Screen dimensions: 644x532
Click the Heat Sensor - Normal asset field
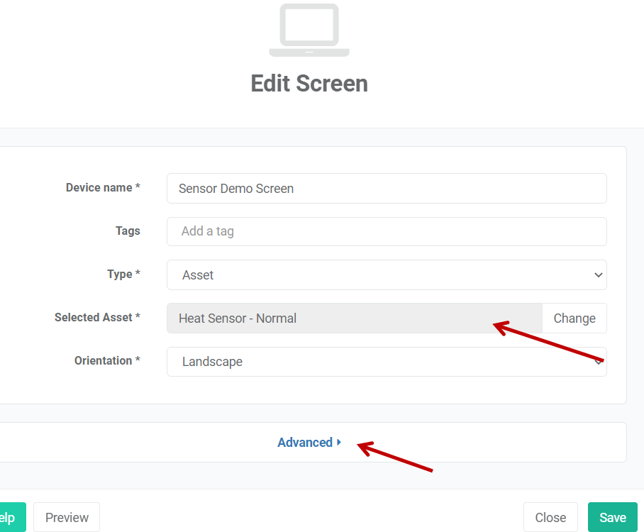pos(355,318)
